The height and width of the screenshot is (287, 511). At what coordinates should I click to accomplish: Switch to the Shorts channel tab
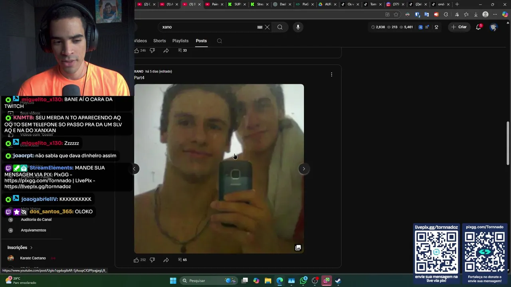point(159,41)
